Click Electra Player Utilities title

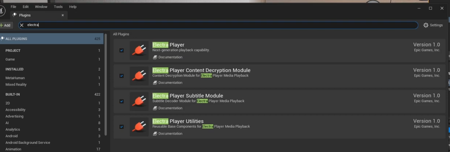tap(178, 121)
